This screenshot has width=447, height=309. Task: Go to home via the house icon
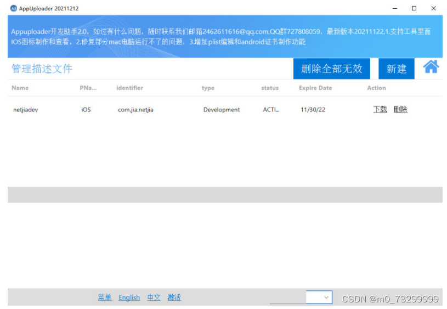pos(431,67)
